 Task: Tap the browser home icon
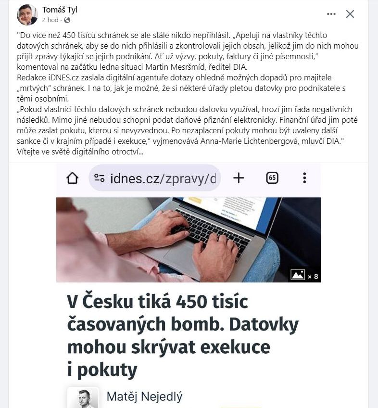[72, 178]
